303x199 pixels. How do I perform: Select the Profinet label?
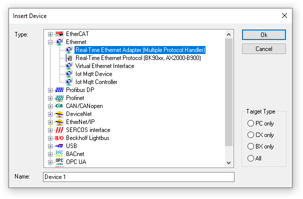point(75,98)
